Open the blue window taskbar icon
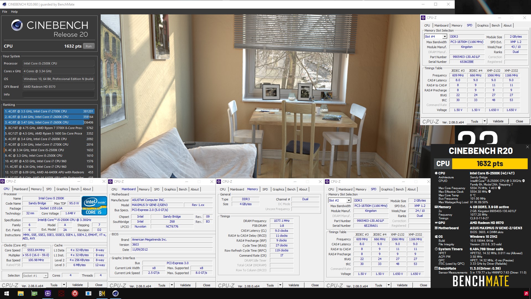 [x=88, y=293]
